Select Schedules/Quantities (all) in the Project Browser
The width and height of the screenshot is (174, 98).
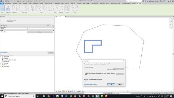[10, 60]
